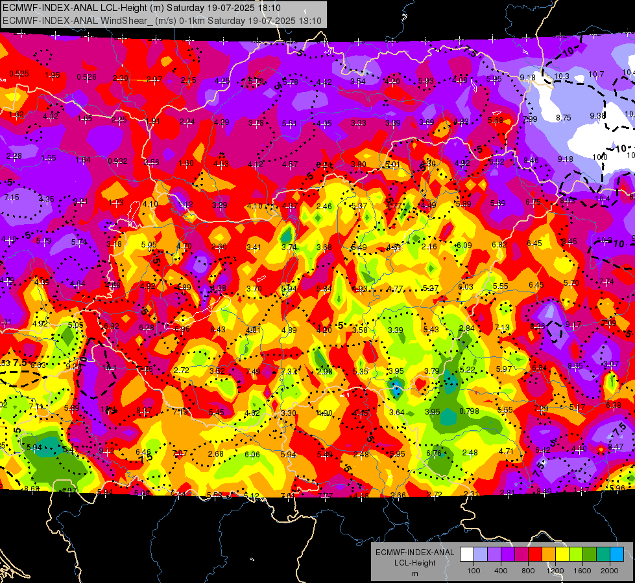This screenshot has height=583, width=635.
Task: Click the wind shear value '4.71'
Action: coord(506,451)
